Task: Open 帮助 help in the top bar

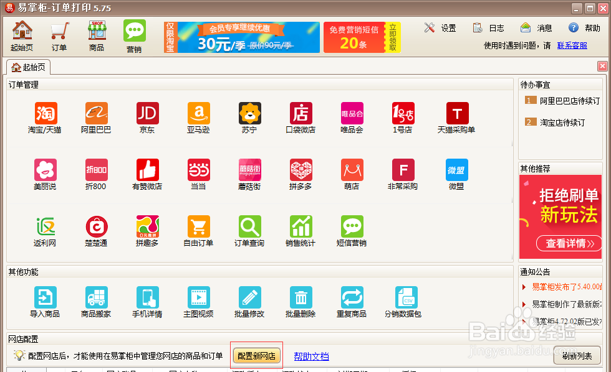Action: [584, 28]
